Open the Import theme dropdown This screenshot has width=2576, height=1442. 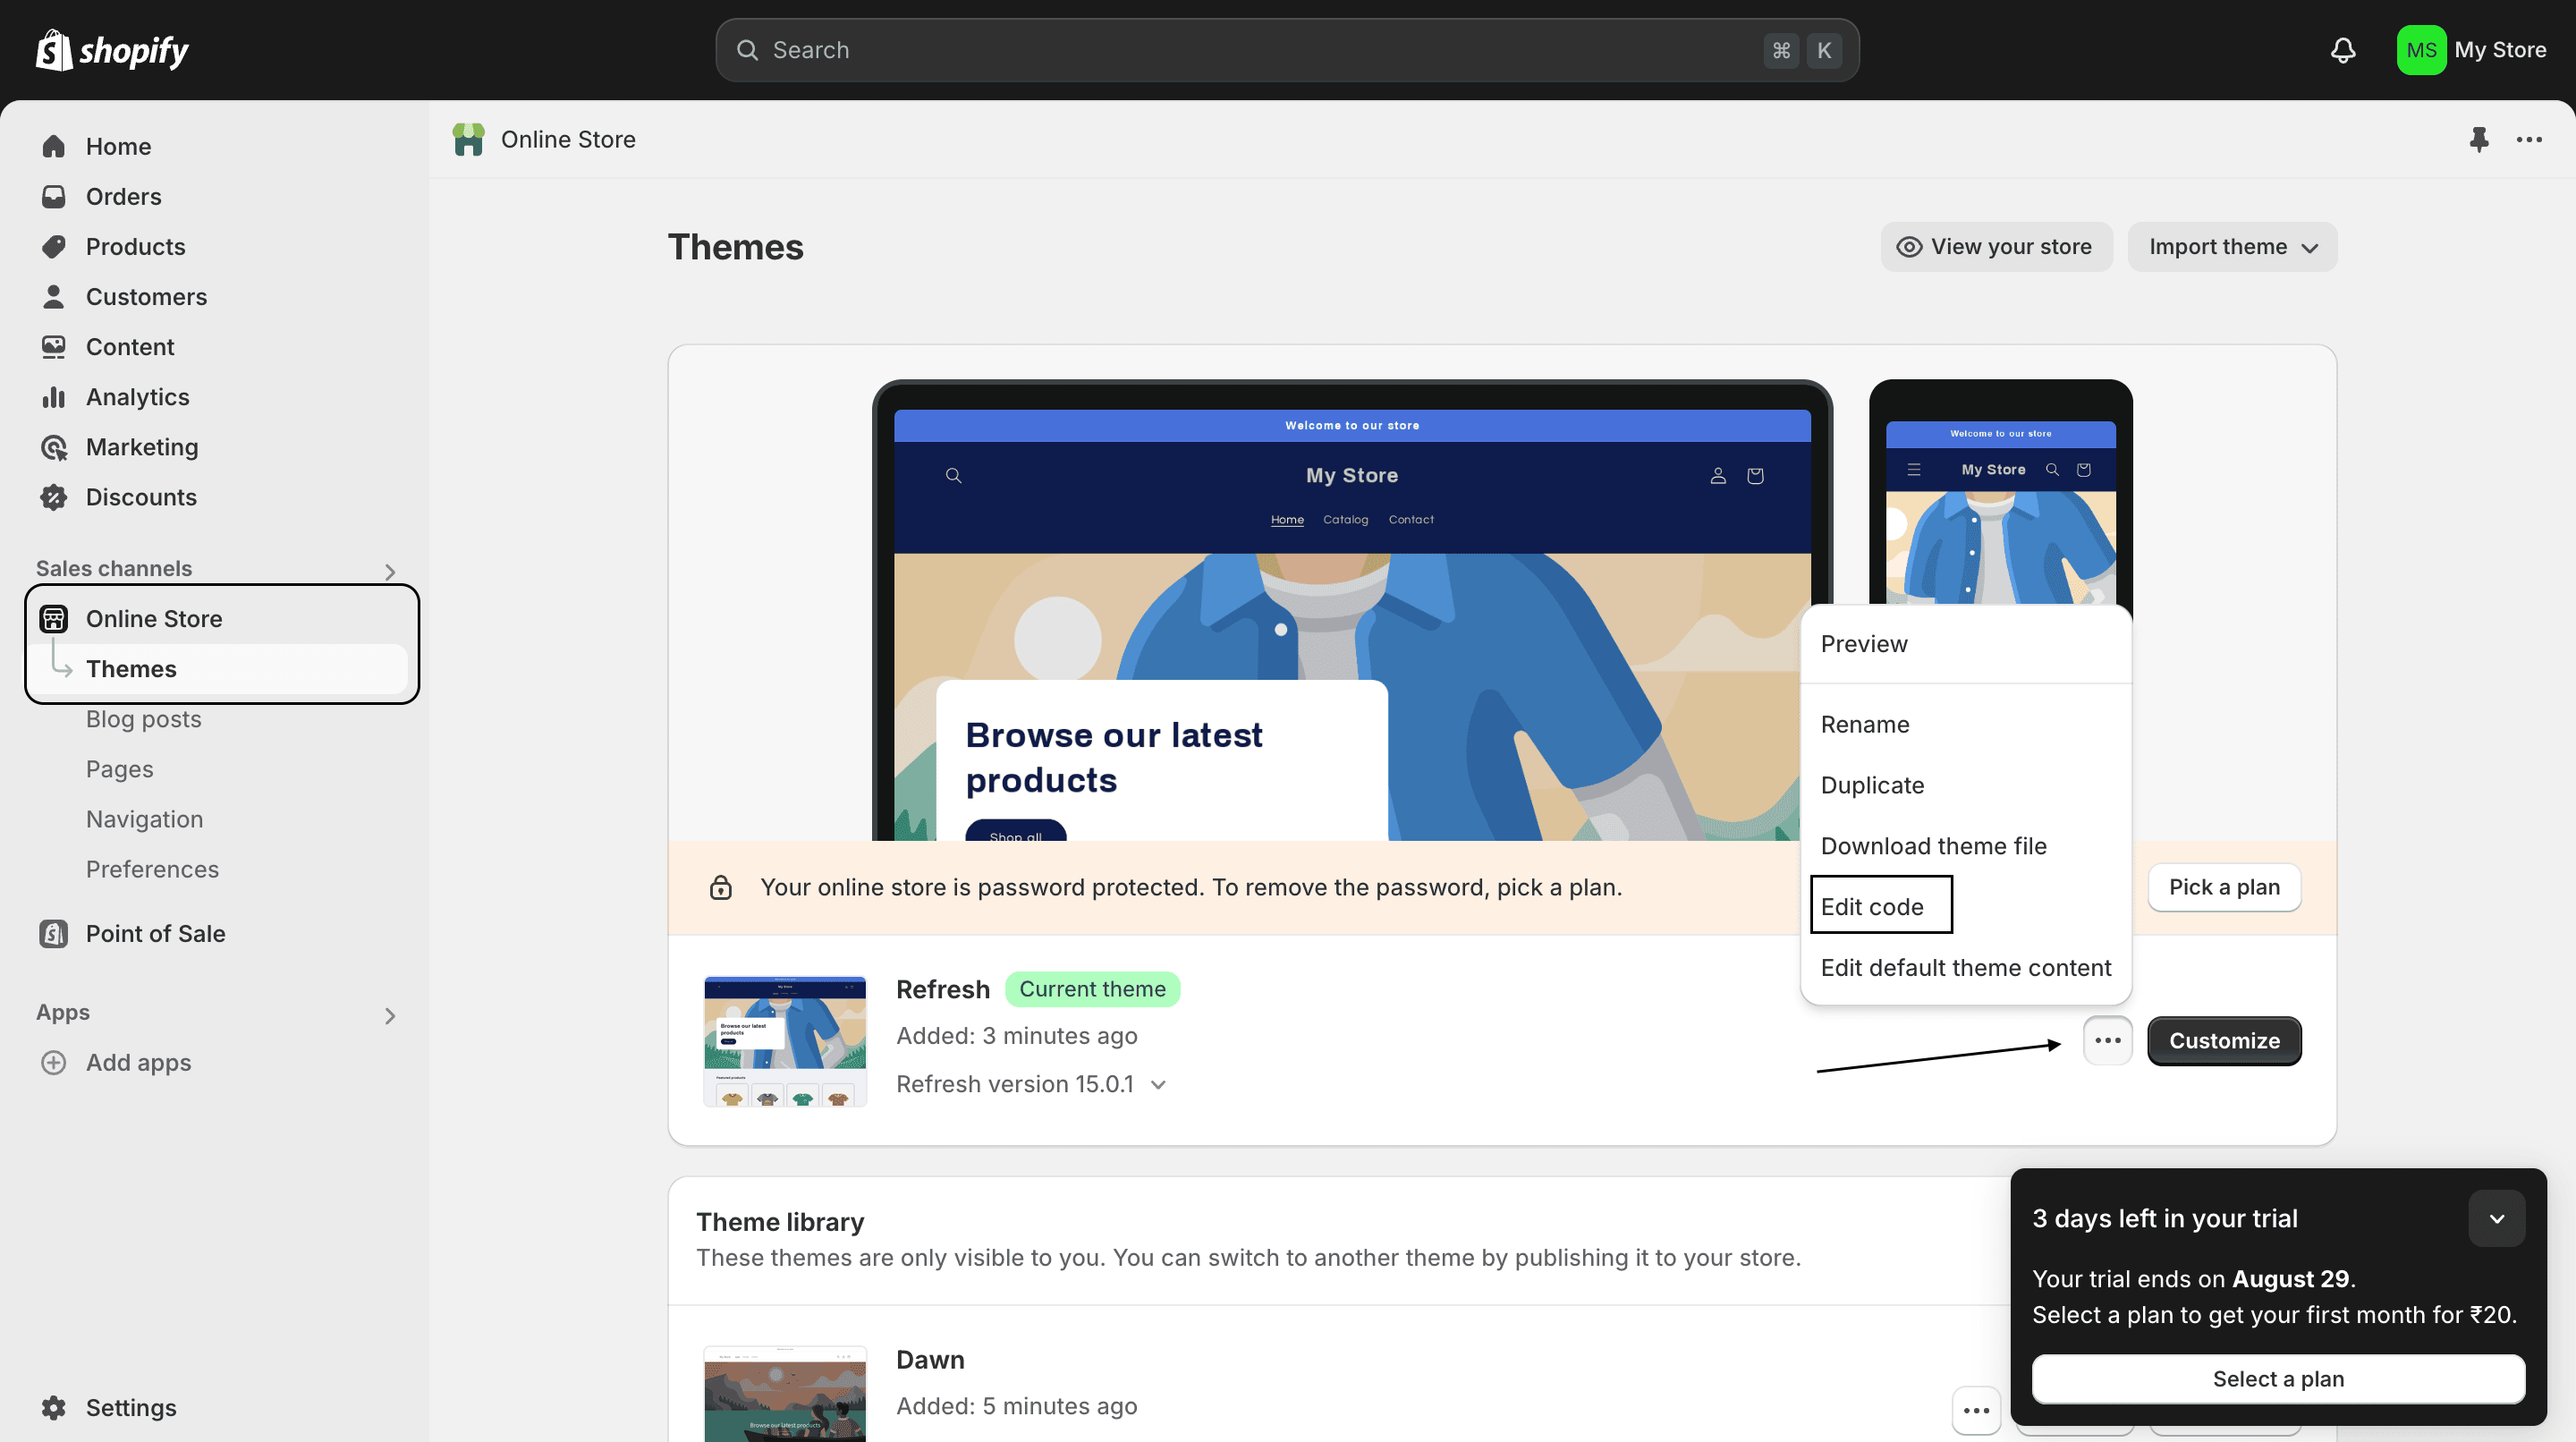[x=2232, y=247]
